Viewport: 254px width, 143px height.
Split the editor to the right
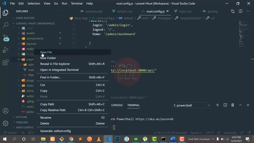pos(241,11)
